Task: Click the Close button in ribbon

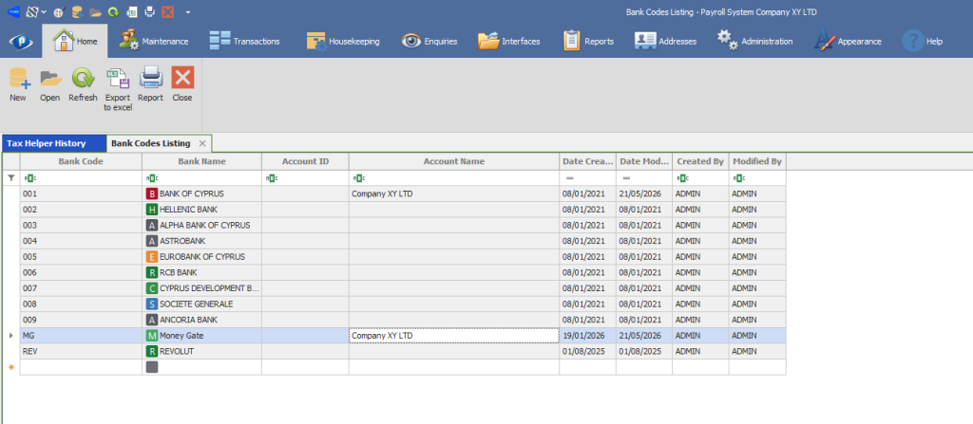Action: 182,84
